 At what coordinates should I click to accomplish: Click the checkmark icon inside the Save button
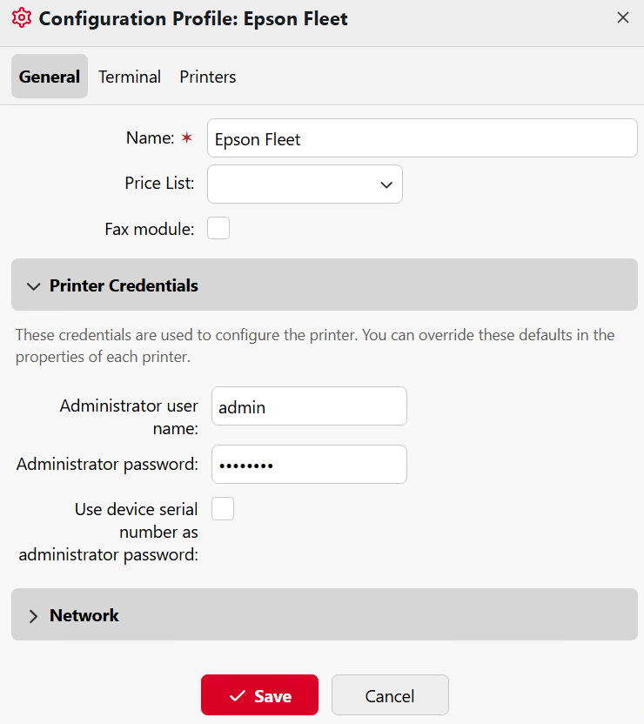[x=237, y=694]
